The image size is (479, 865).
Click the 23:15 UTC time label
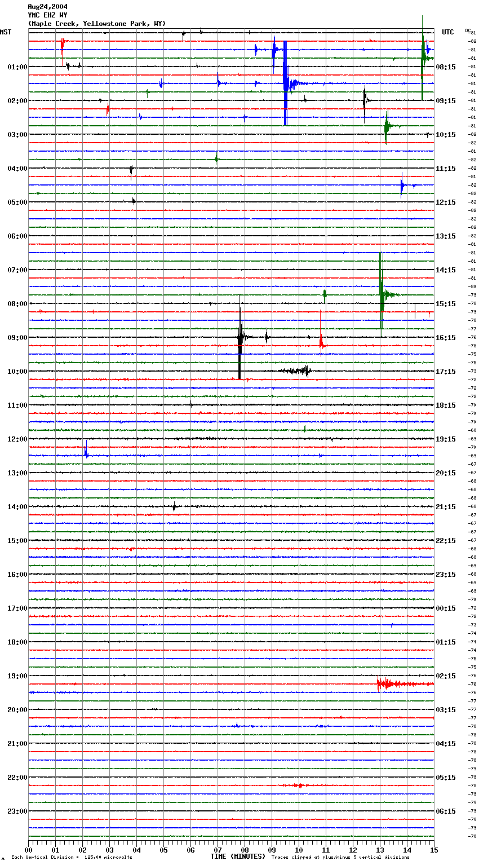click(x=446, y=575)
